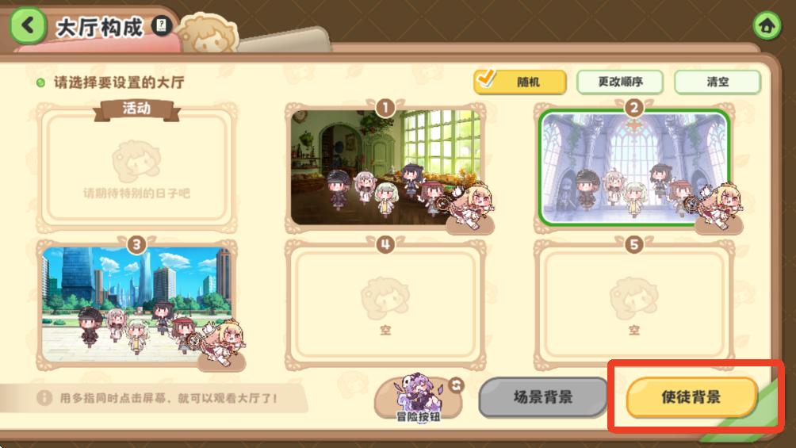The height and width of the screenshot is (448, 796).
Task: Tap the info icon in the hint bar
Action: (44, 397)
